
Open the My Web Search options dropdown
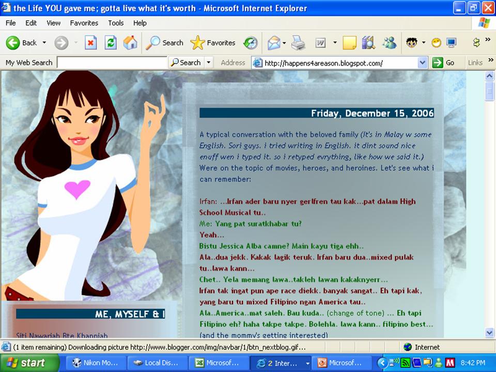point(208,63)
